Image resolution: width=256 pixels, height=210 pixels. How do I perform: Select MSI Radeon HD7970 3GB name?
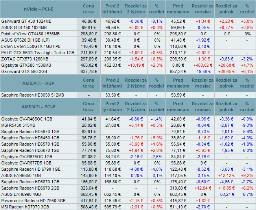point(25,207)
